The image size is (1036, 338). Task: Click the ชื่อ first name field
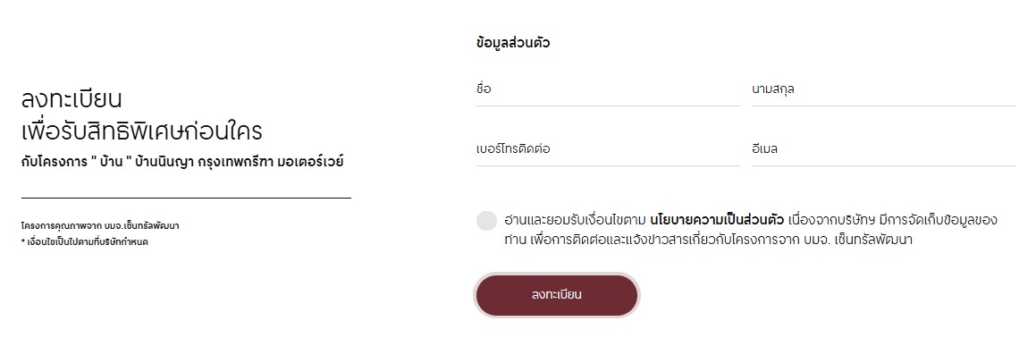click(x=608, y=90)
